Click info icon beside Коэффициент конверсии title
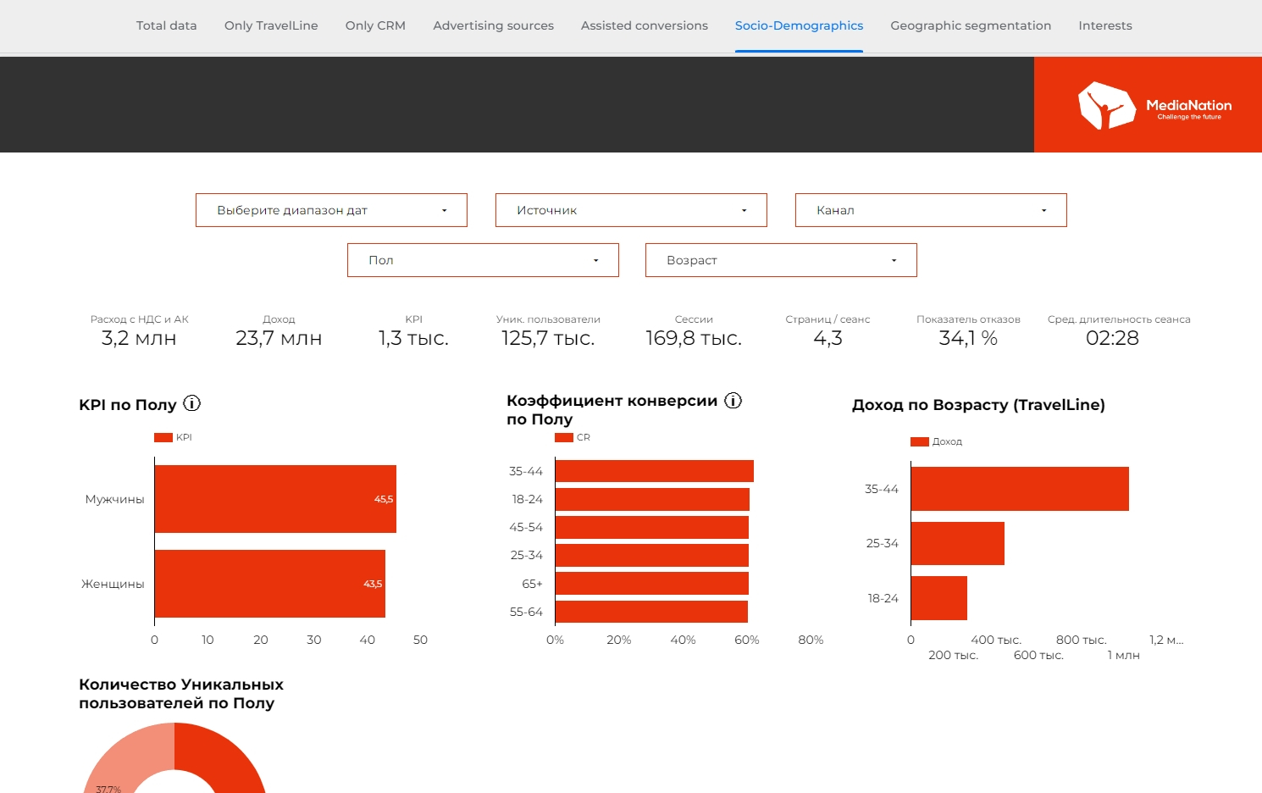1262x793 pixels. coord(733,401)
